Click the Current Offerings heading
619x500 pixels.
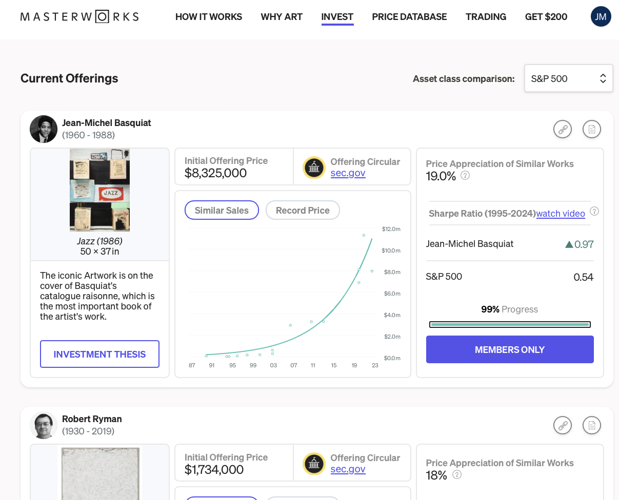coord(69,78)
